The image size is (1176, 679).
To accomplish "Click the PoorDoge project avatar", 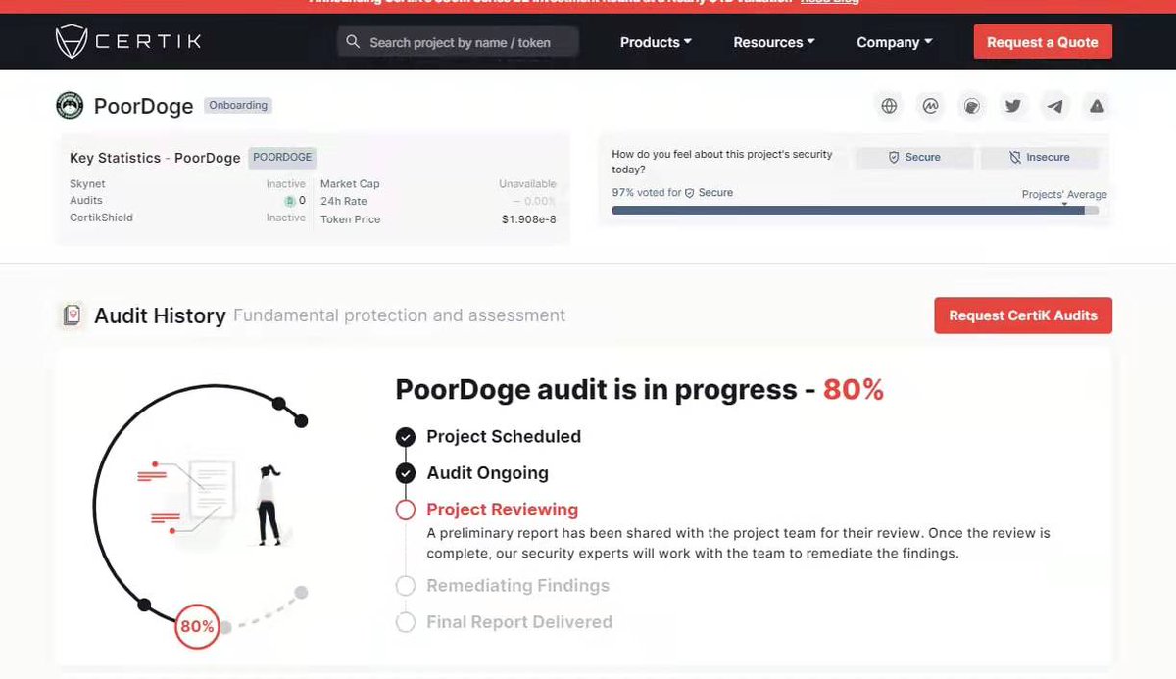I will coord(70,105).
